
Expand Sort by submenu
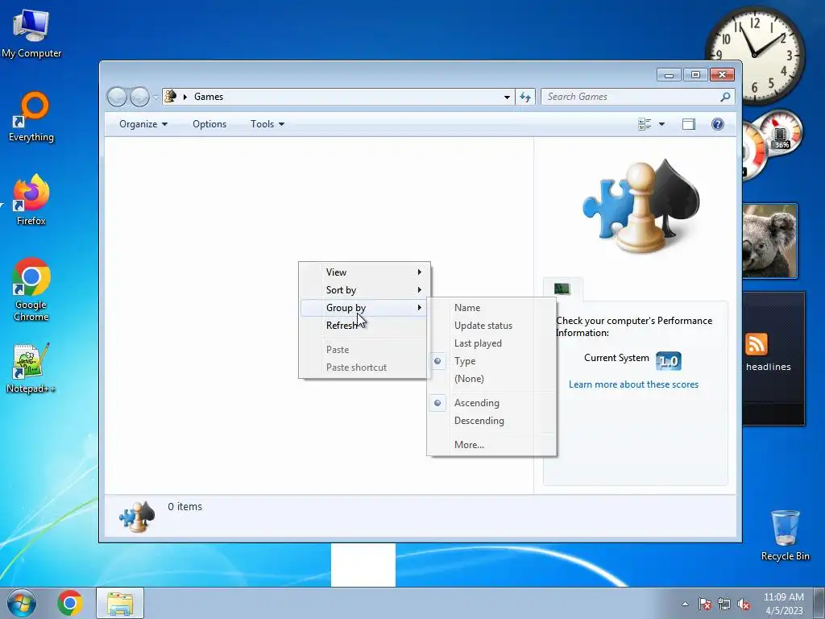click(x=365, y=290)
